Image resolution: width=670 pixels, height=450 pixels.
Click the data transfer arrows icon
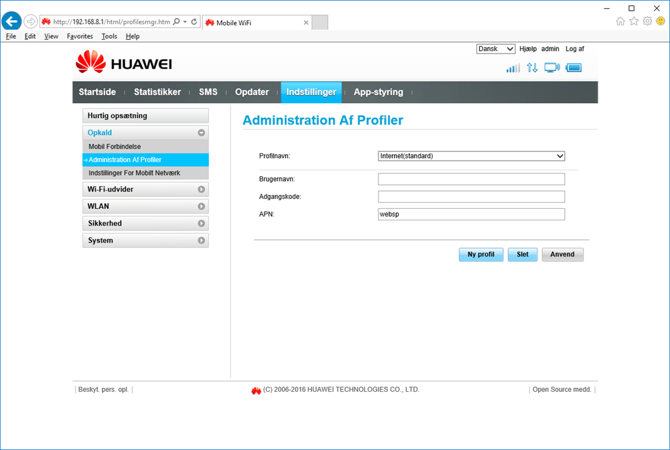[532, 68]
